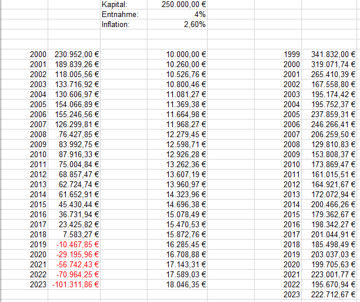Select the 250.000,00 € capital value cell
This screenshot has width=360, height=302.
(x=186, y=4)
